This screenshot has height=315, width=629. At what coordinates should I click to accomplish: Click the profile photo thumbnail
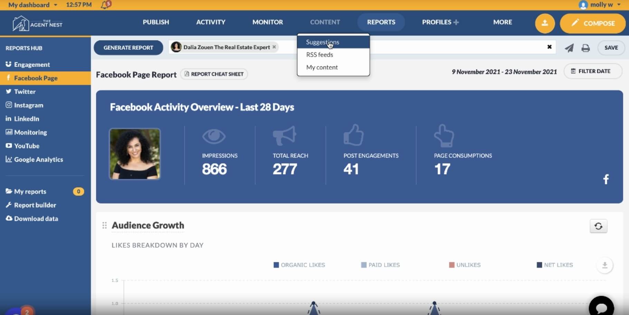pos(135,154)
